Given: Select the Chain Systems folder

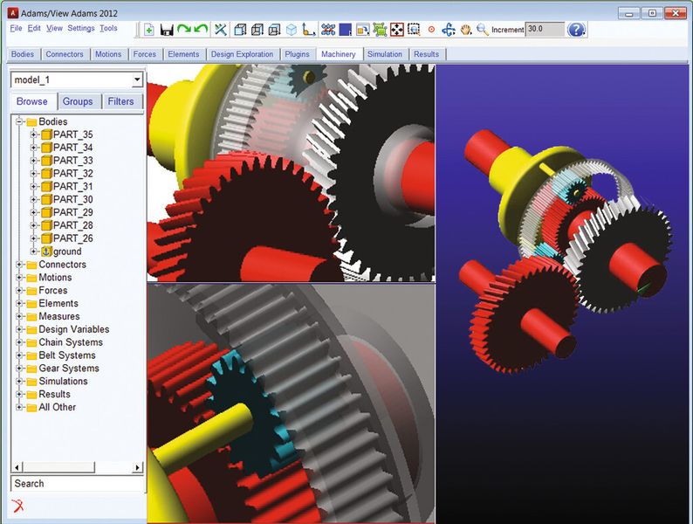Looking at the screenshot, I should (71, 342).
